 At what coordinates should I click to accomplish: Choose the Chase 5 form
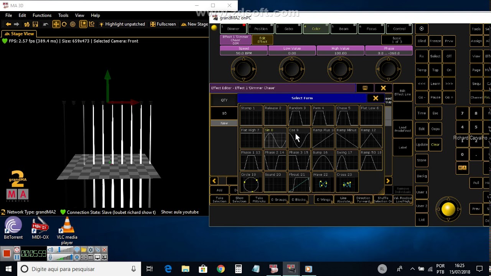(x=347, y=116)
